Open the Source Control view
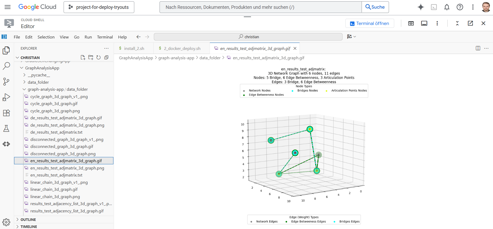Viewport: 493px width, 229px height. point(6,82)
